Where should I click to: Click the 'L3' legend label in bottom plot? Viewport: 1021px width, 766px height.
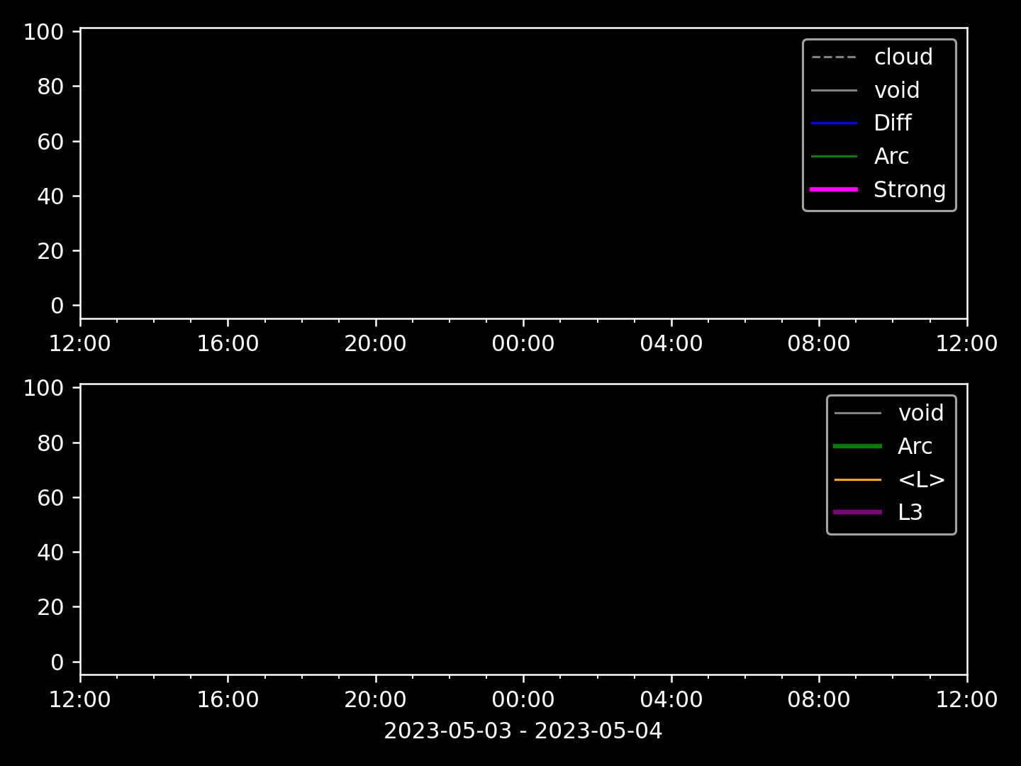910,512
